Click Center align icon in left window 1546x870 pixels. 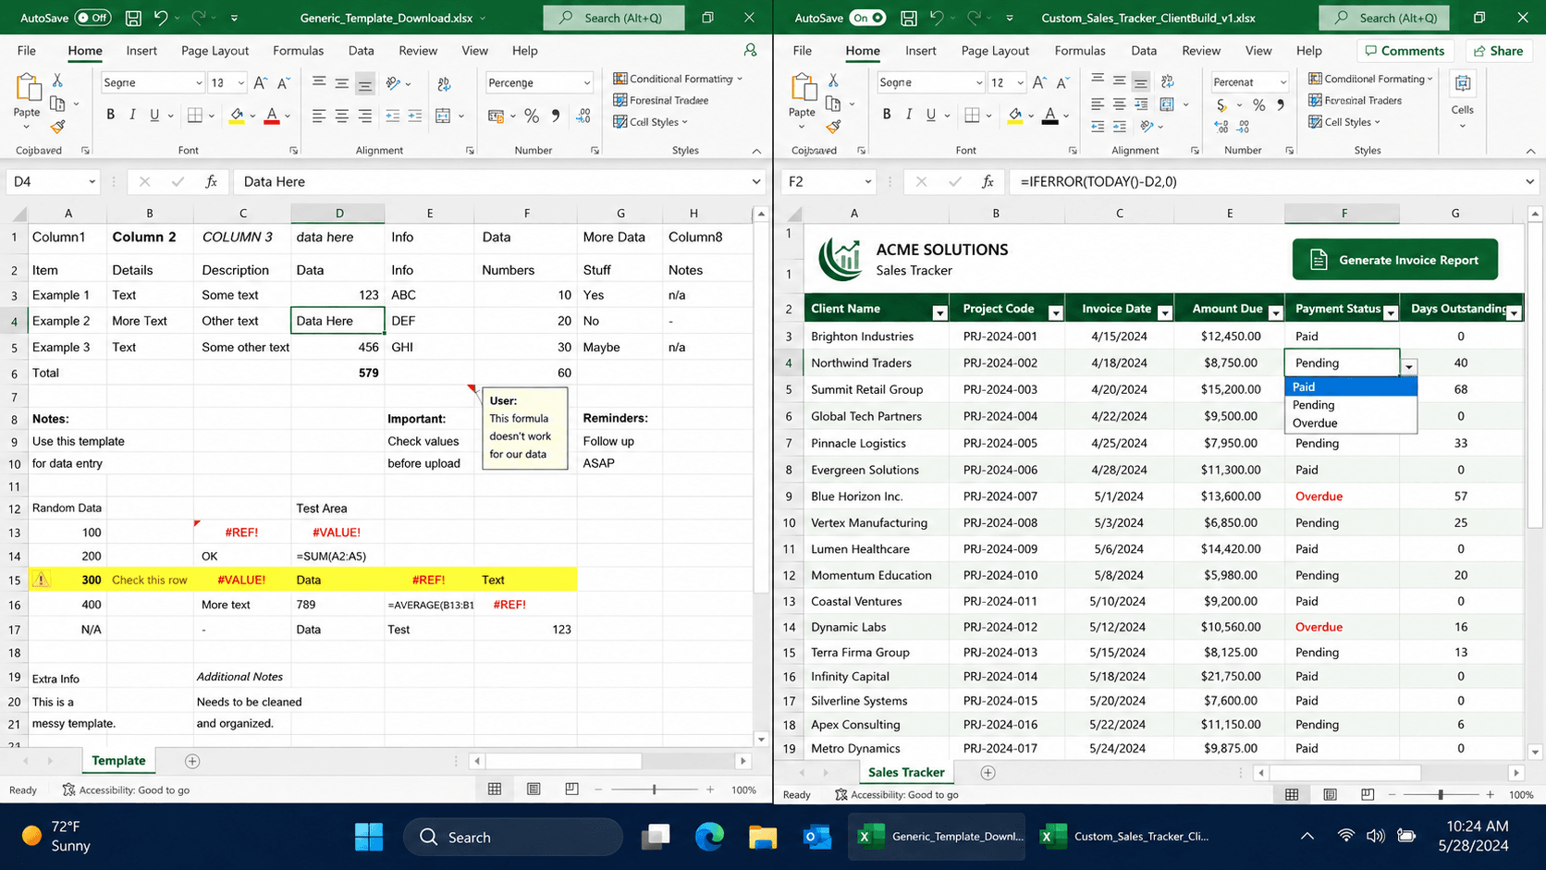pyautogui.click(x=341, y=116)
